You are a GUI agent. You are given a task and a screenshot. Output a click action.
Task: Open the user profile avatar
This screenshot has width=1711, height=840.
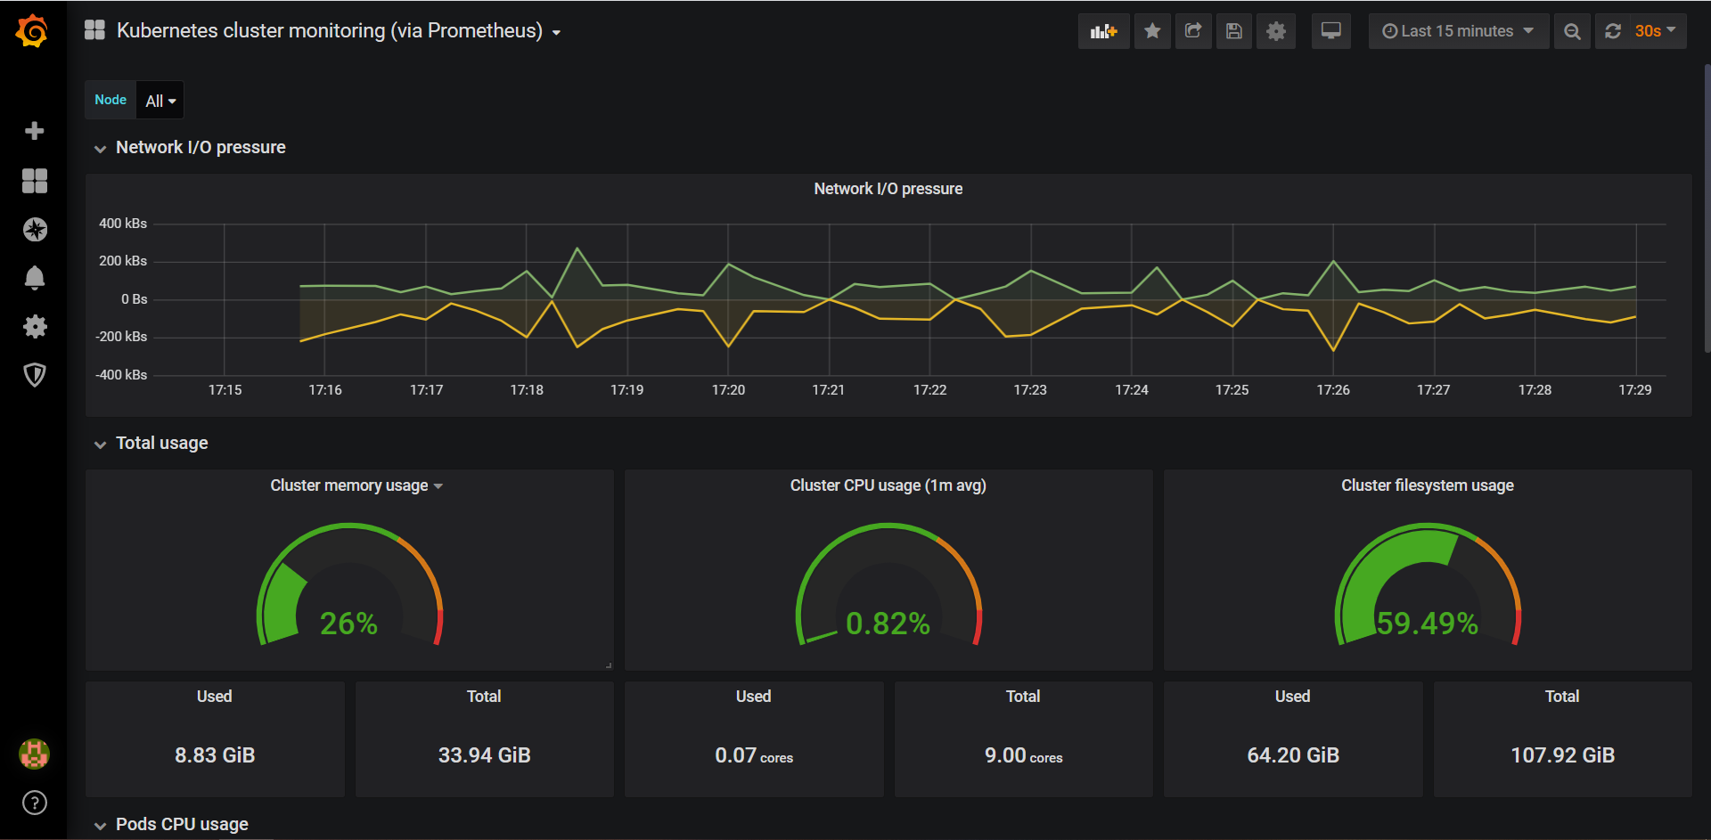pos(34,754)
